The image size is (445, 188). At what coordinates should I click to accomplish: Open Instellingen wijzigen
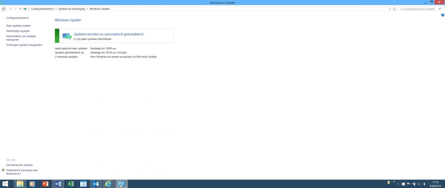point(18,31)
